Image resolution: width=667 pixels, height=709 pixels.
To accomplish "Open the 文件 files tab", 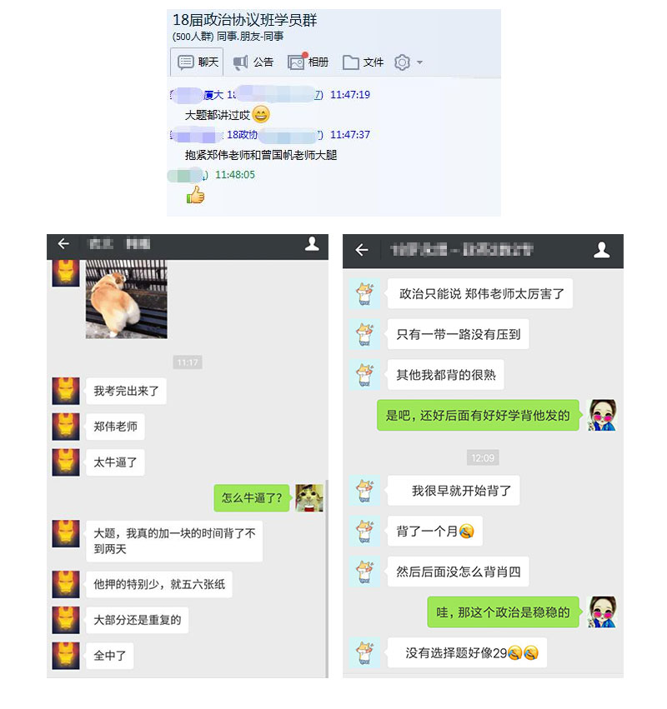I will point(364,62).
